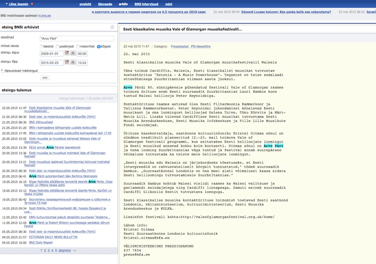Click the valeofglamorganfestival.org.uk URL text in article
Image resolution: width=376 pixels, height=264 pixels.
(227, 217)
